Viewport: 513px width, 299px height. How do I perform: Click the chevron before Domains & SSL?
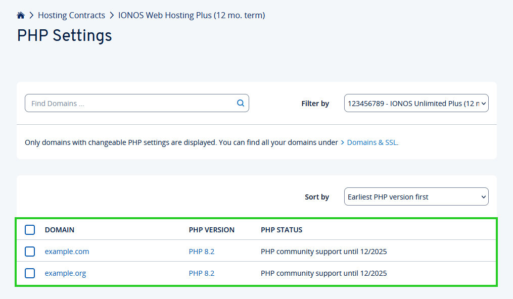(343, 142)
